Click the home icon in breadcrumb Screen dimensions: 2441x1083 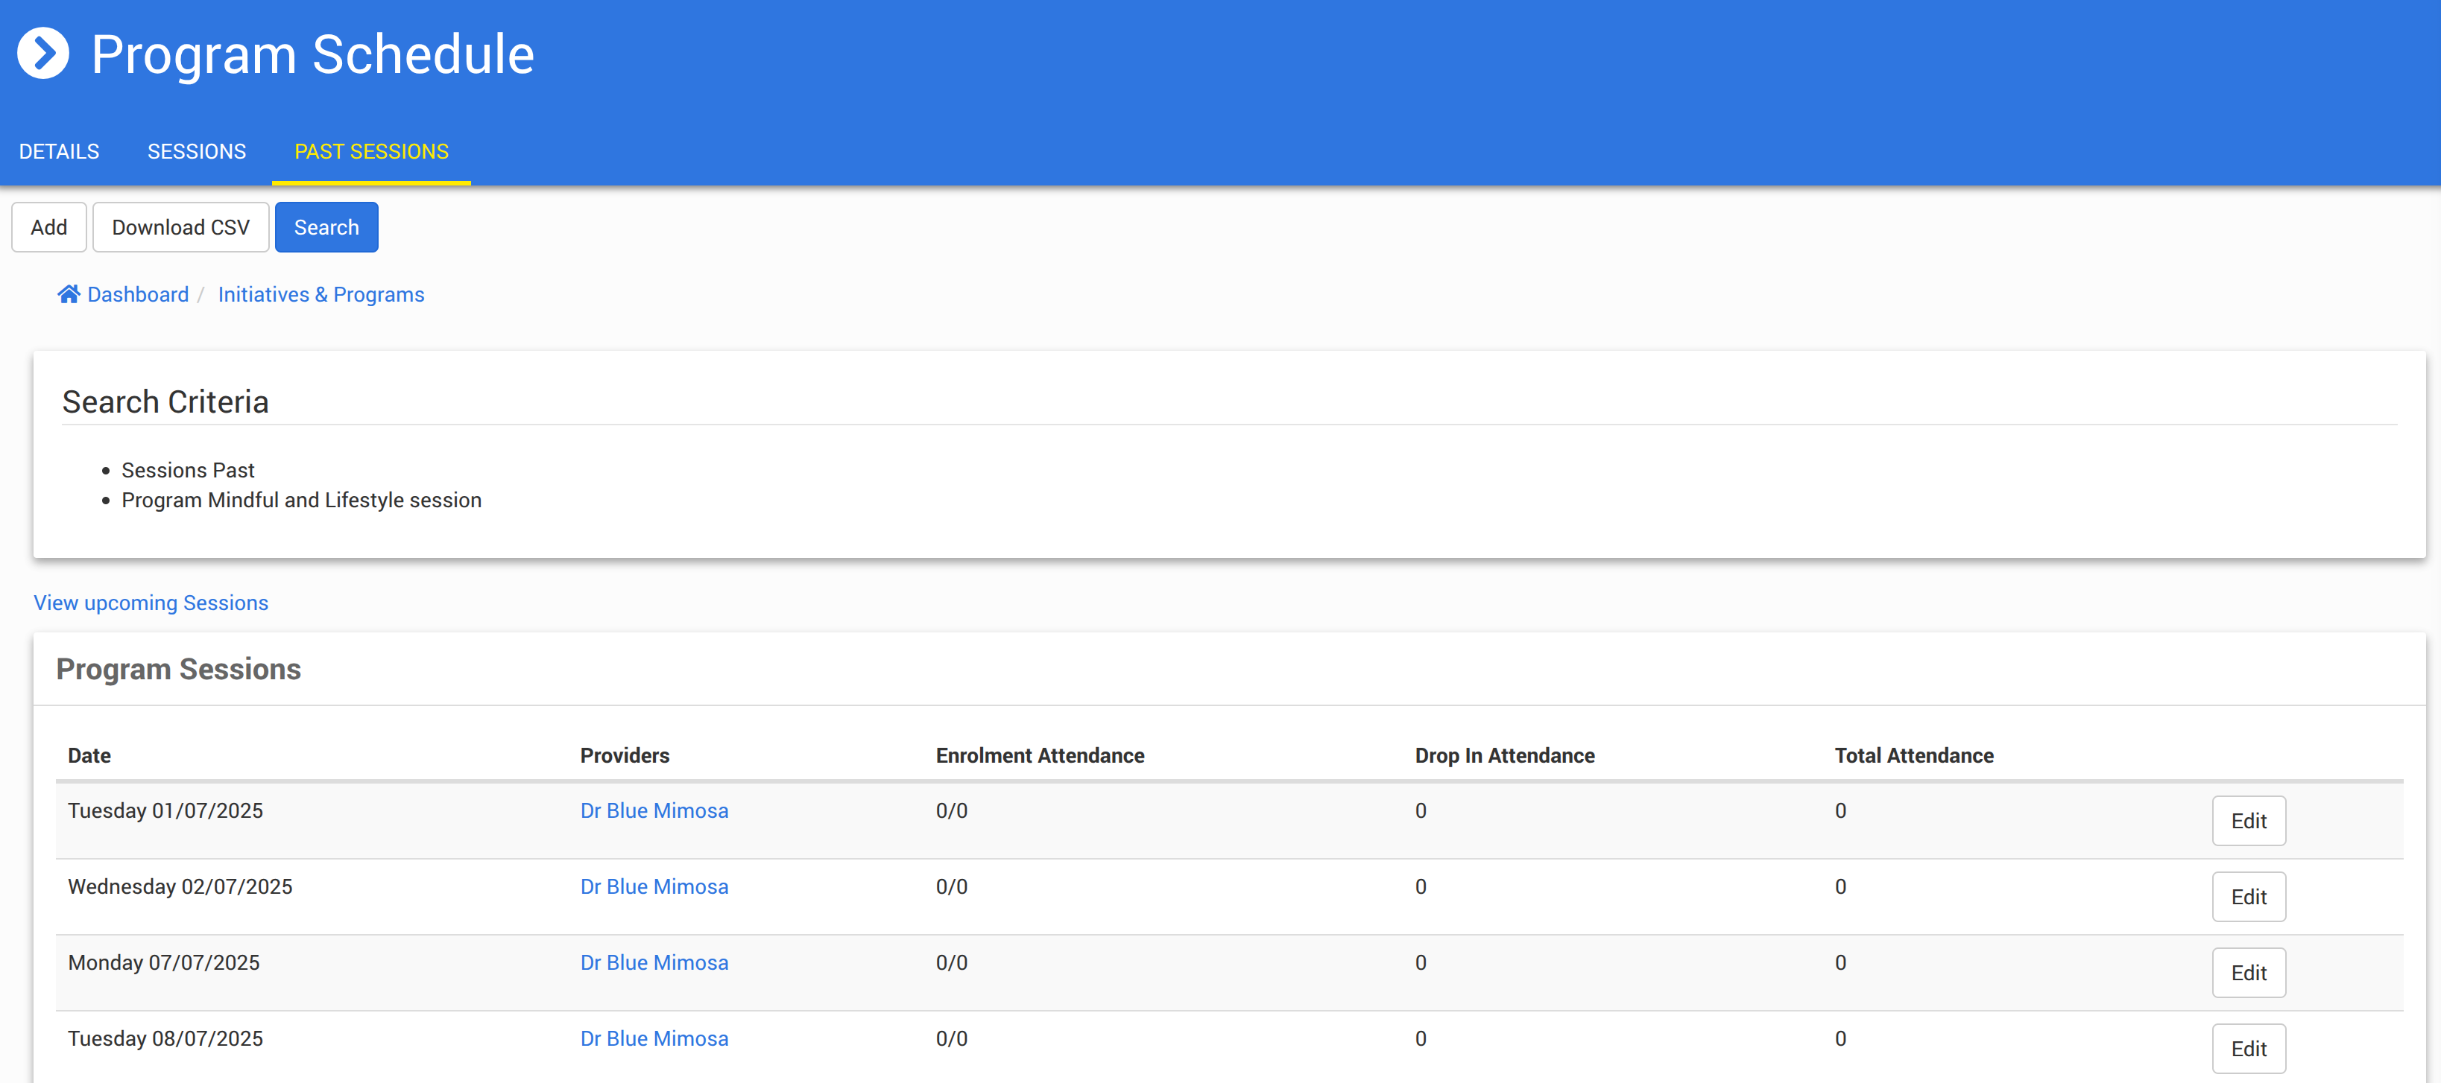pyautogui.click(x=69, y=294)
